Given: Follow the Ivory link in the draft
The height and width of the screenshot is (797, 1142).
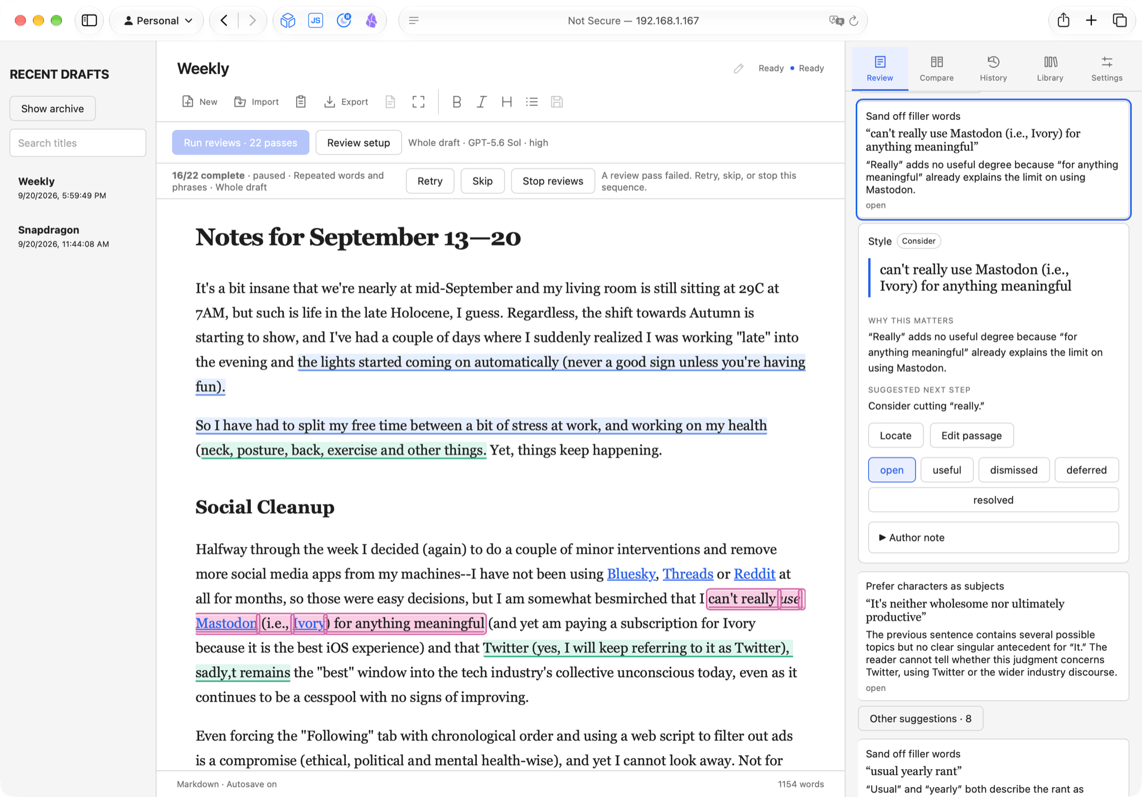Looking at the screenshot, I should [x=308, y=622].
